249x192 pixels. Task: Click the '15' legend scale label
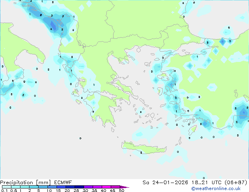click(58, 190)
